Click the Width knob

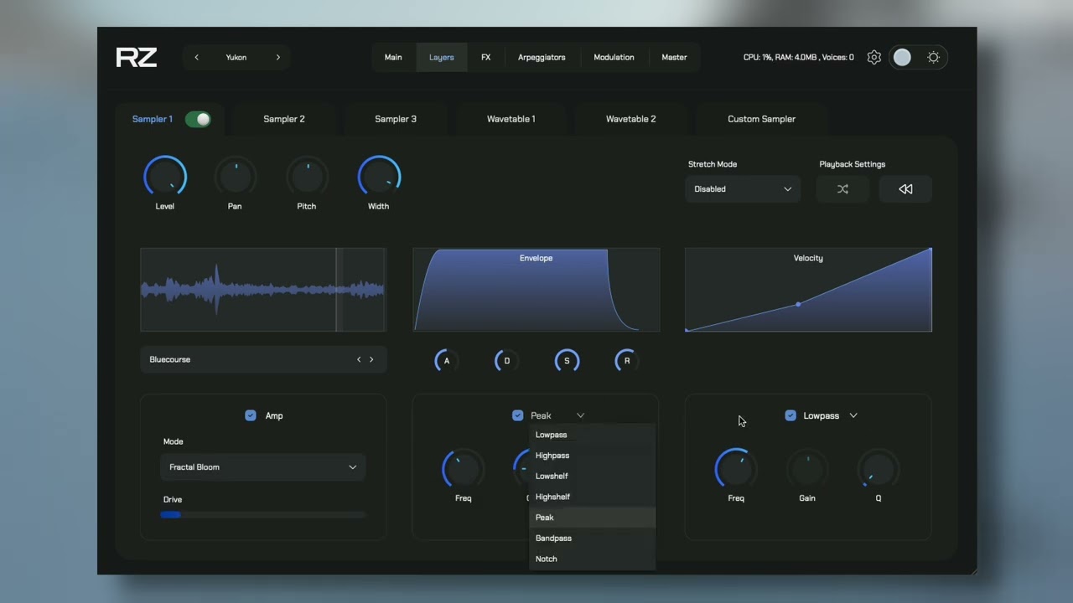tap(379, 177)
